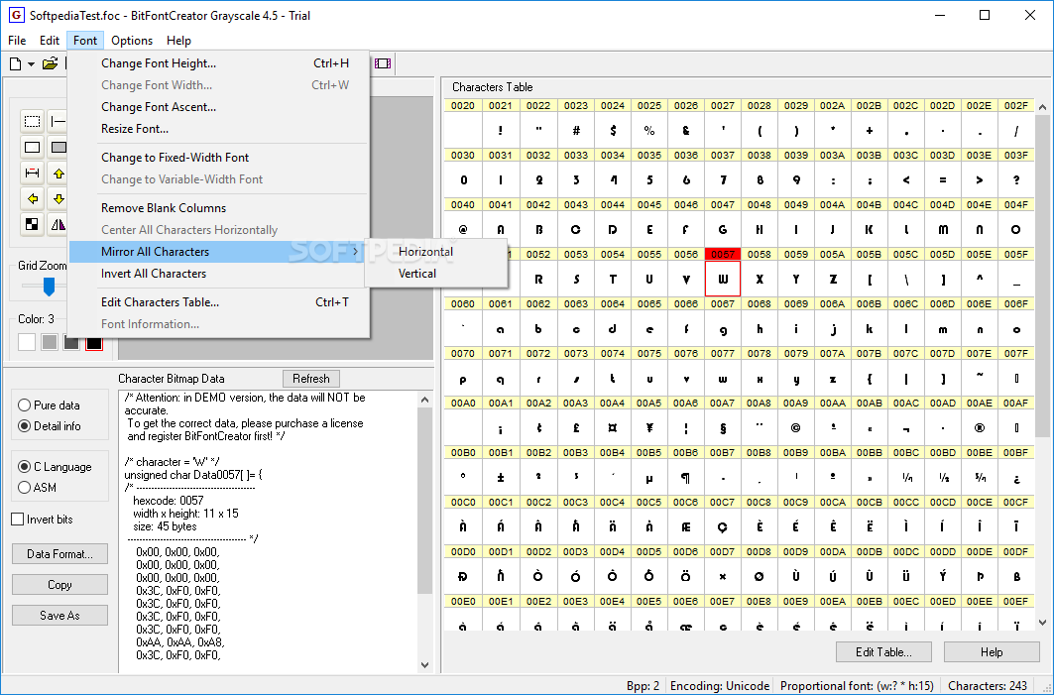Choose Invert All Characters menu item
Screen dimensions: 1054x695
coord(219,274)
